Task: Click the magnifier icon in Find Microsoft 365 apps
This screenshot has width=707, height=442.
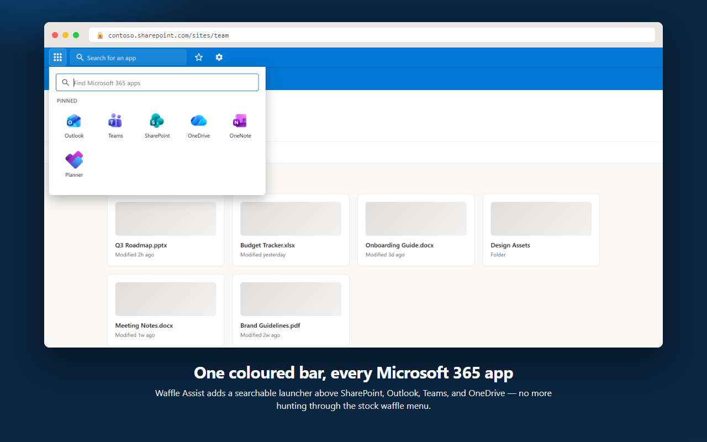Action: click(66, 83)
